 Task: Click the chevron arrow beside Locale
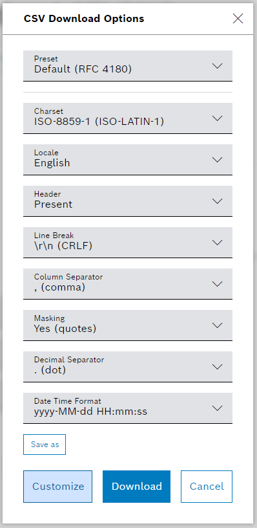click(x=218, y=160)
